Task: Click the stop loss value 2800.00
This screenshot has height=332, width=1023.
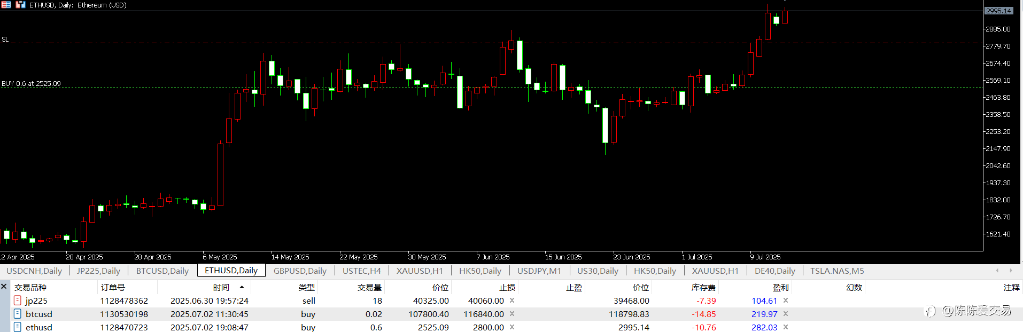Action: pos(488,327)
